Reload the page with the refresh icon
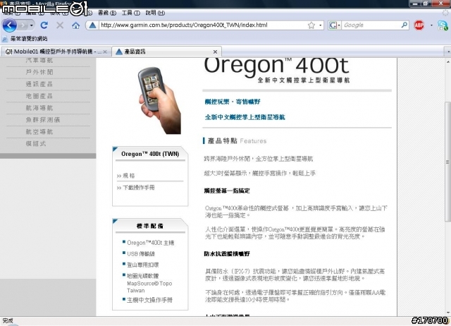The image size is (451, 326). tap(44, 25)
